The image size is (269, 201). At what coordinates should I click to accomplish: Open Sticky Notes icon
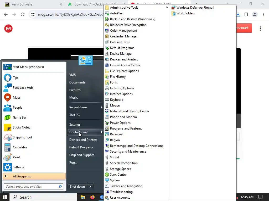click(x=8, y=127)
